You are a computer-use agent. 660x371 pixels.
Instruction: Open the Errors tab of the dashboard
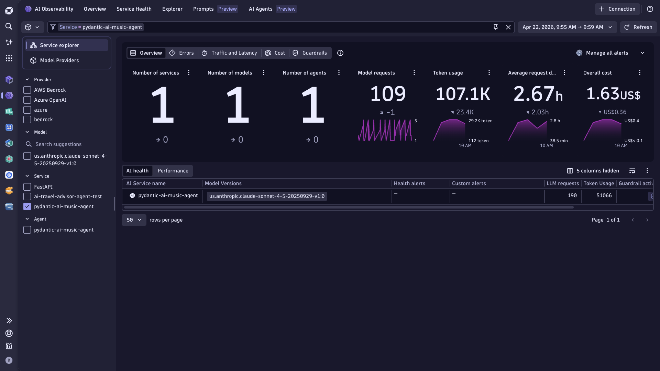click(181, 53)
